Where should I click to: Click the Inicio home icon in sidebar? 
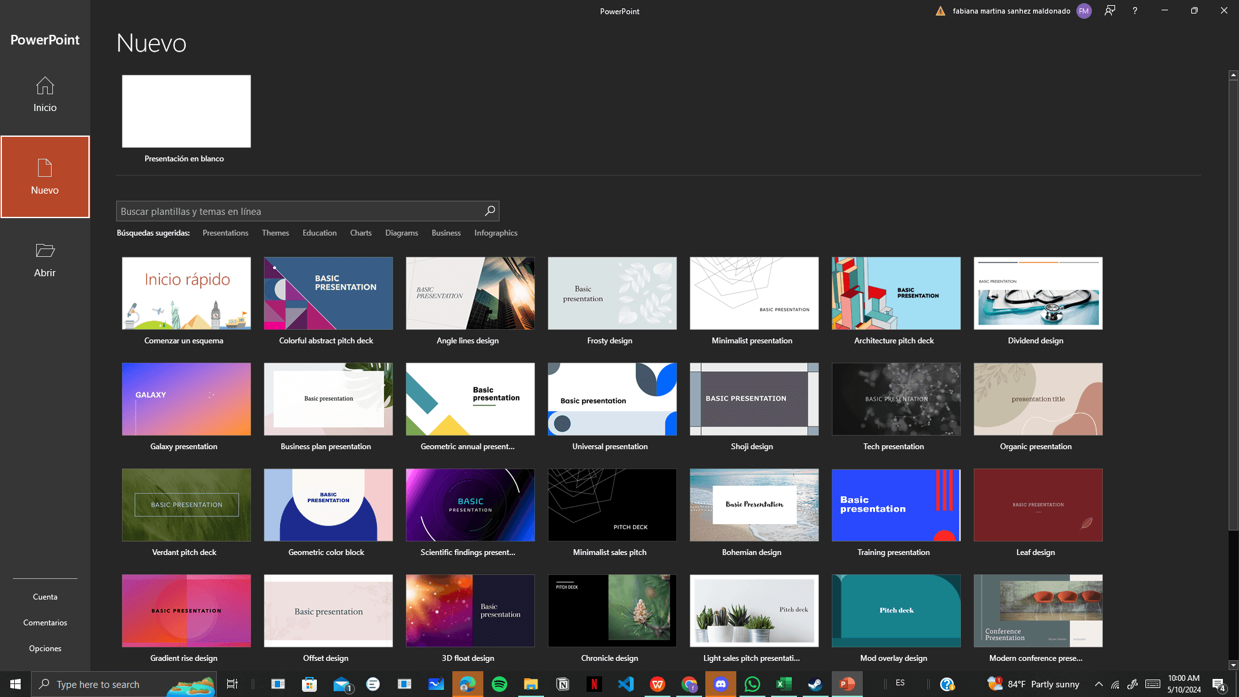coord(45,86)
